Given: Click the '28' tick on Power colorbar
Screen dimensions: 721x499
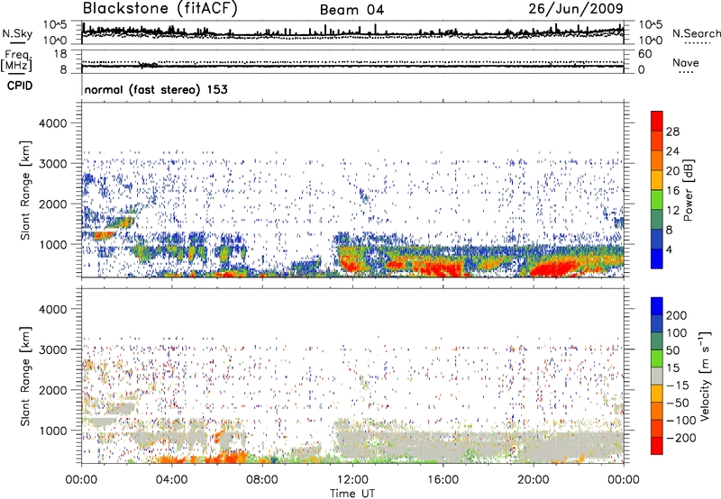Looking at the screenshot, I should 672,132.
